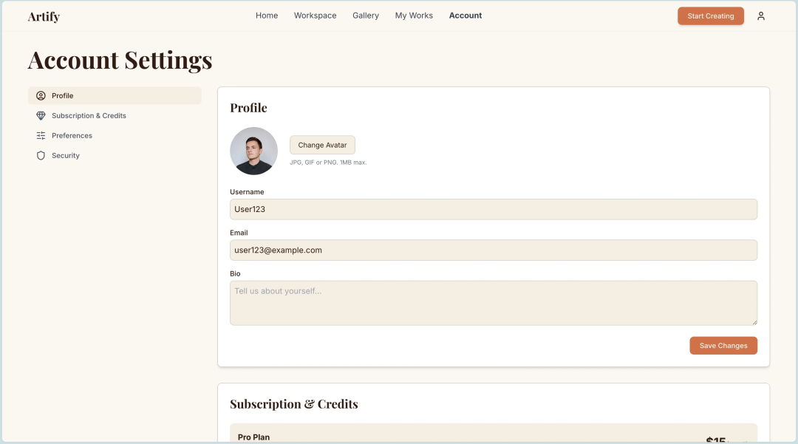This screenshot has height=444, width=798.
Task: Open the Gallery page
Action: click(366, 16)
